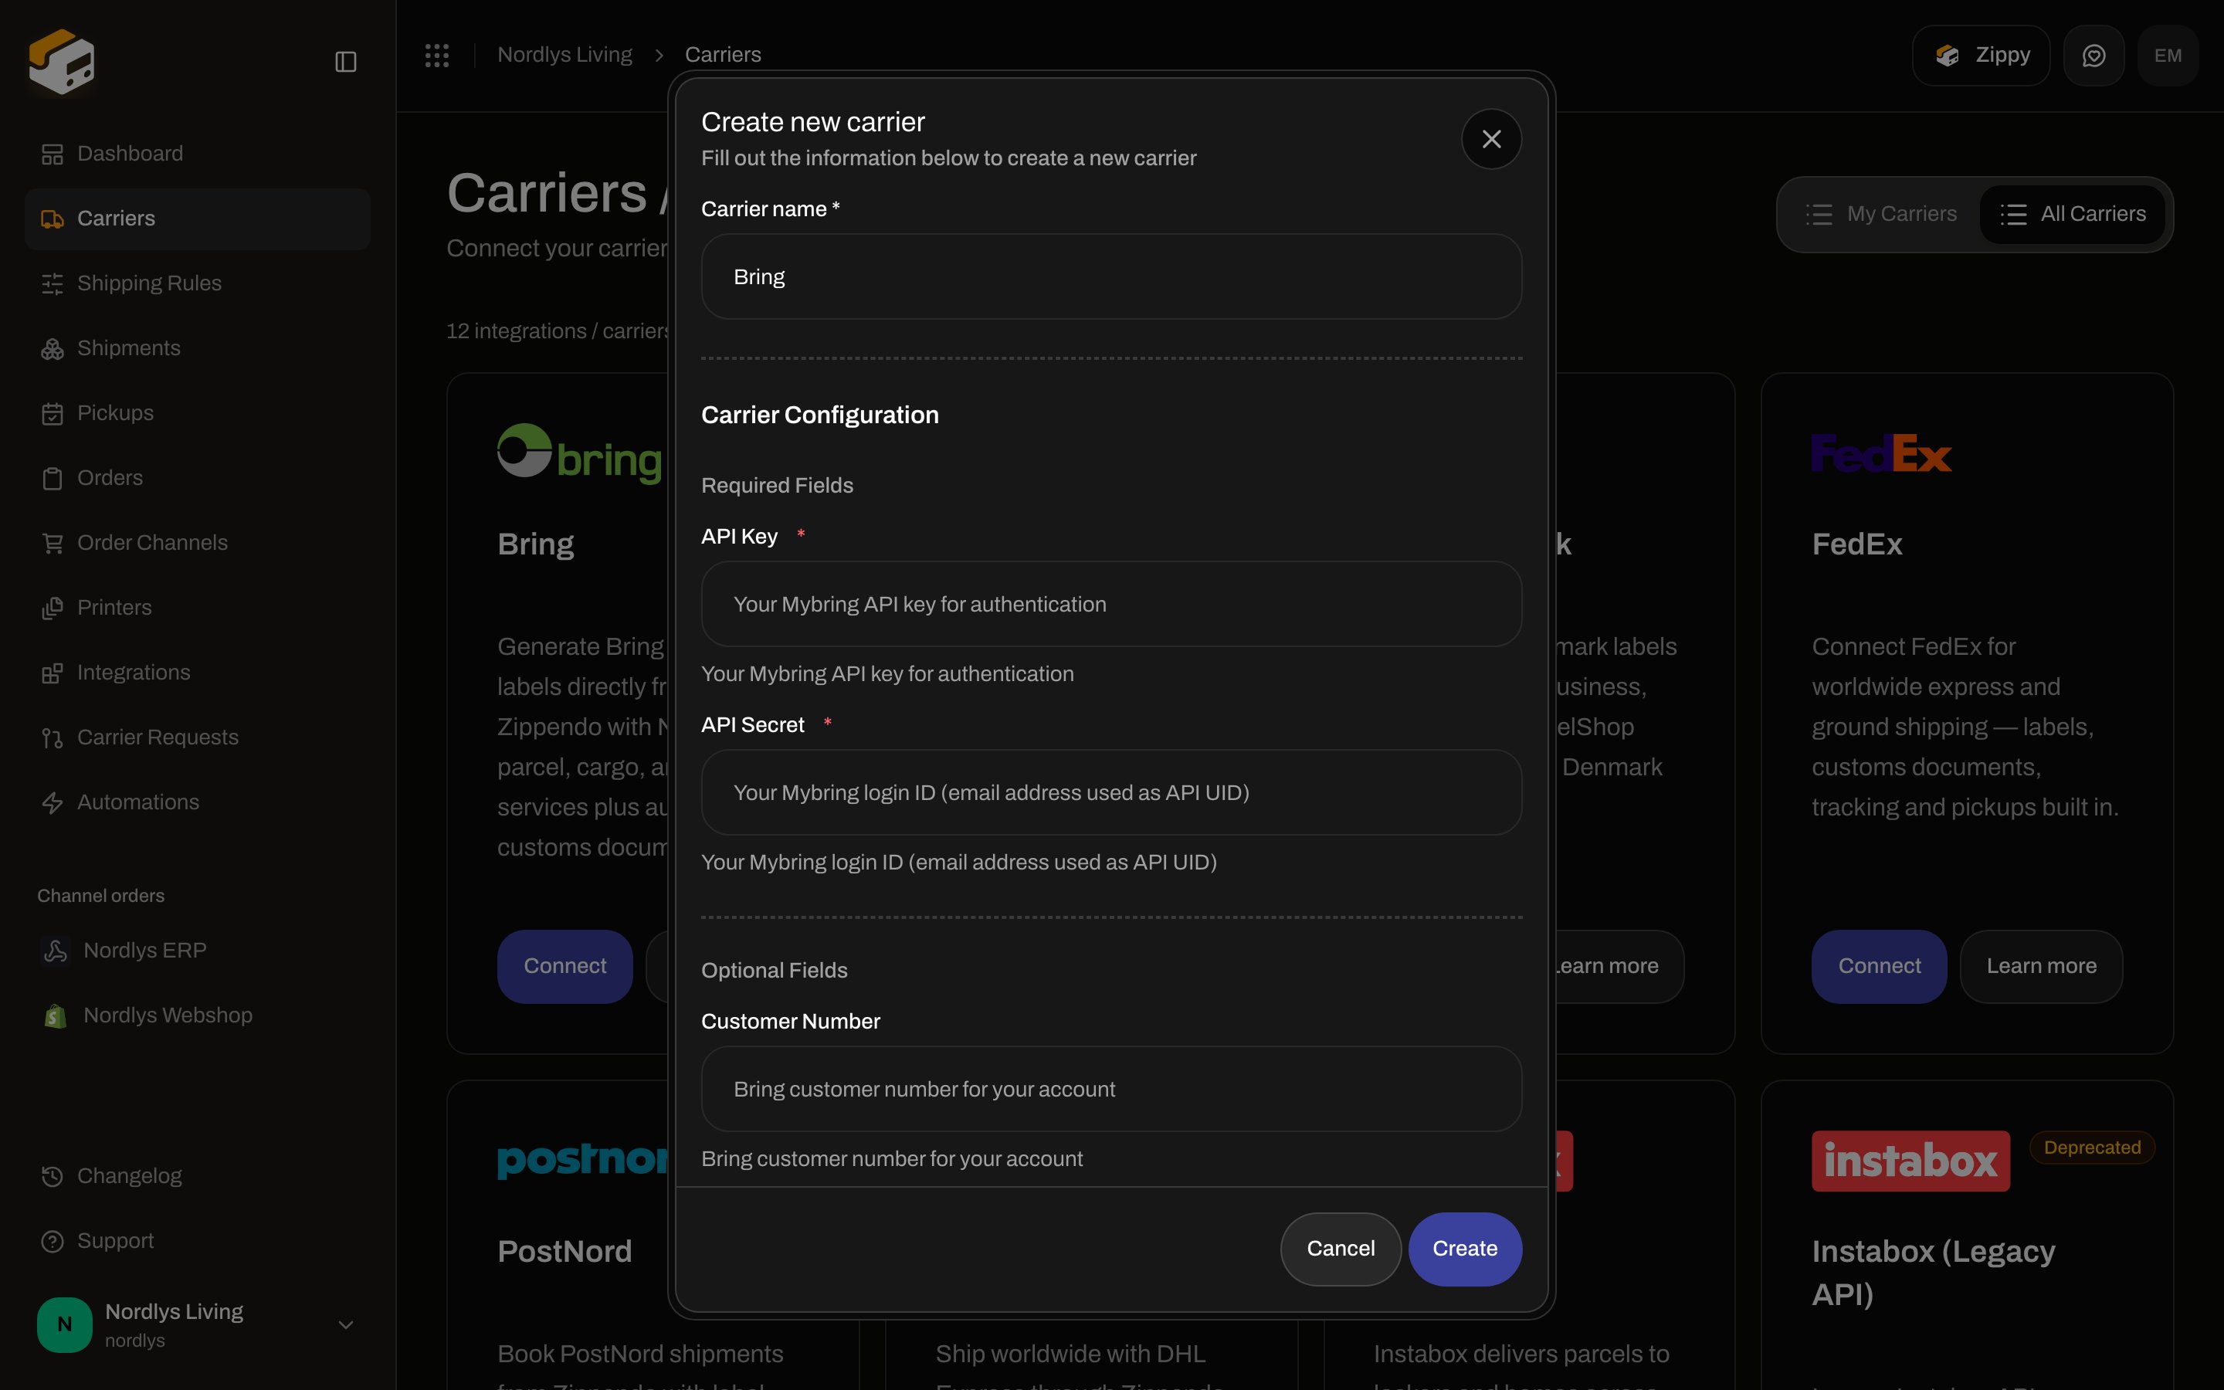Viewport: 2224px width, 1390px height.
Task: Click the Carrier Requests icon
Action: (53, 737)
